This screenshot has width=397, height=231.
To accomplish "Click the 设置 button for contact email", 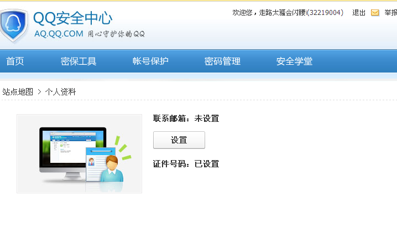I will pos(179,140).
